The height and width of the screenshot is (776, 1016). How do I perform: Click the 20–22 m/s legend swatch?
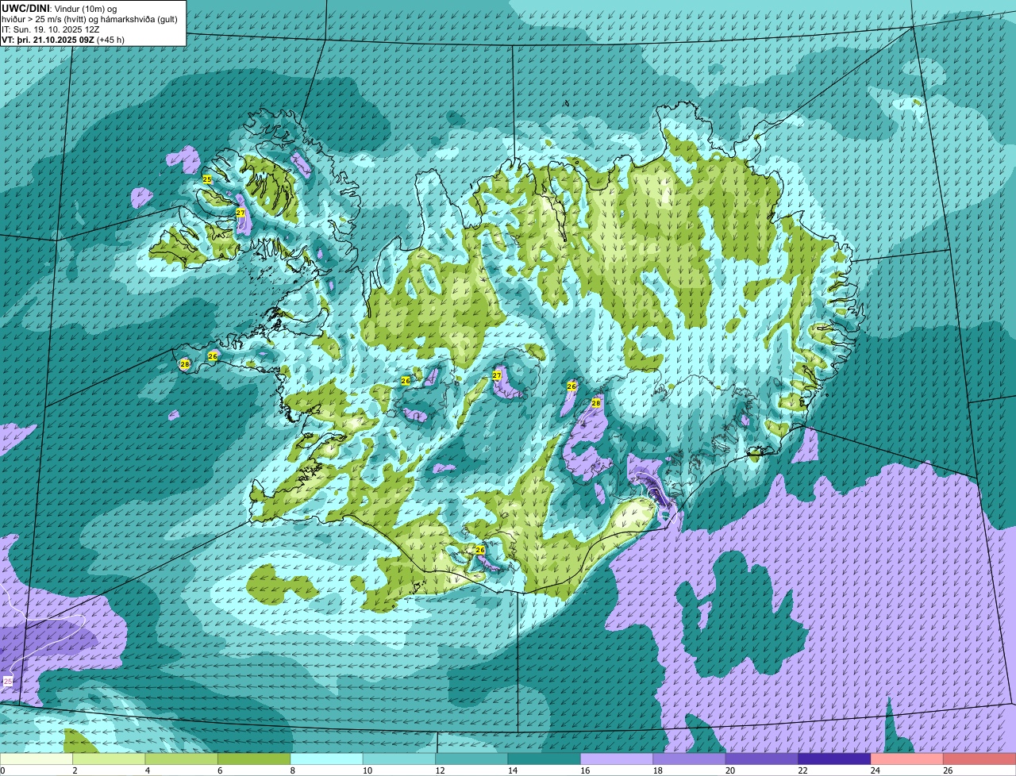point(762,759)
